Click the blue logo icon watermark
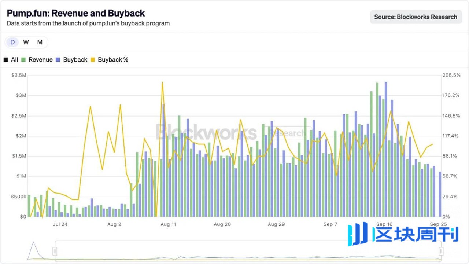This screenshot has height=264, width=469. click(x=358, y=234)
